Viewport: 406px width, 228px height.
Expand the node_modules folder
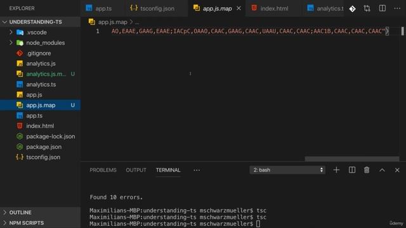(x=40, y=42)
